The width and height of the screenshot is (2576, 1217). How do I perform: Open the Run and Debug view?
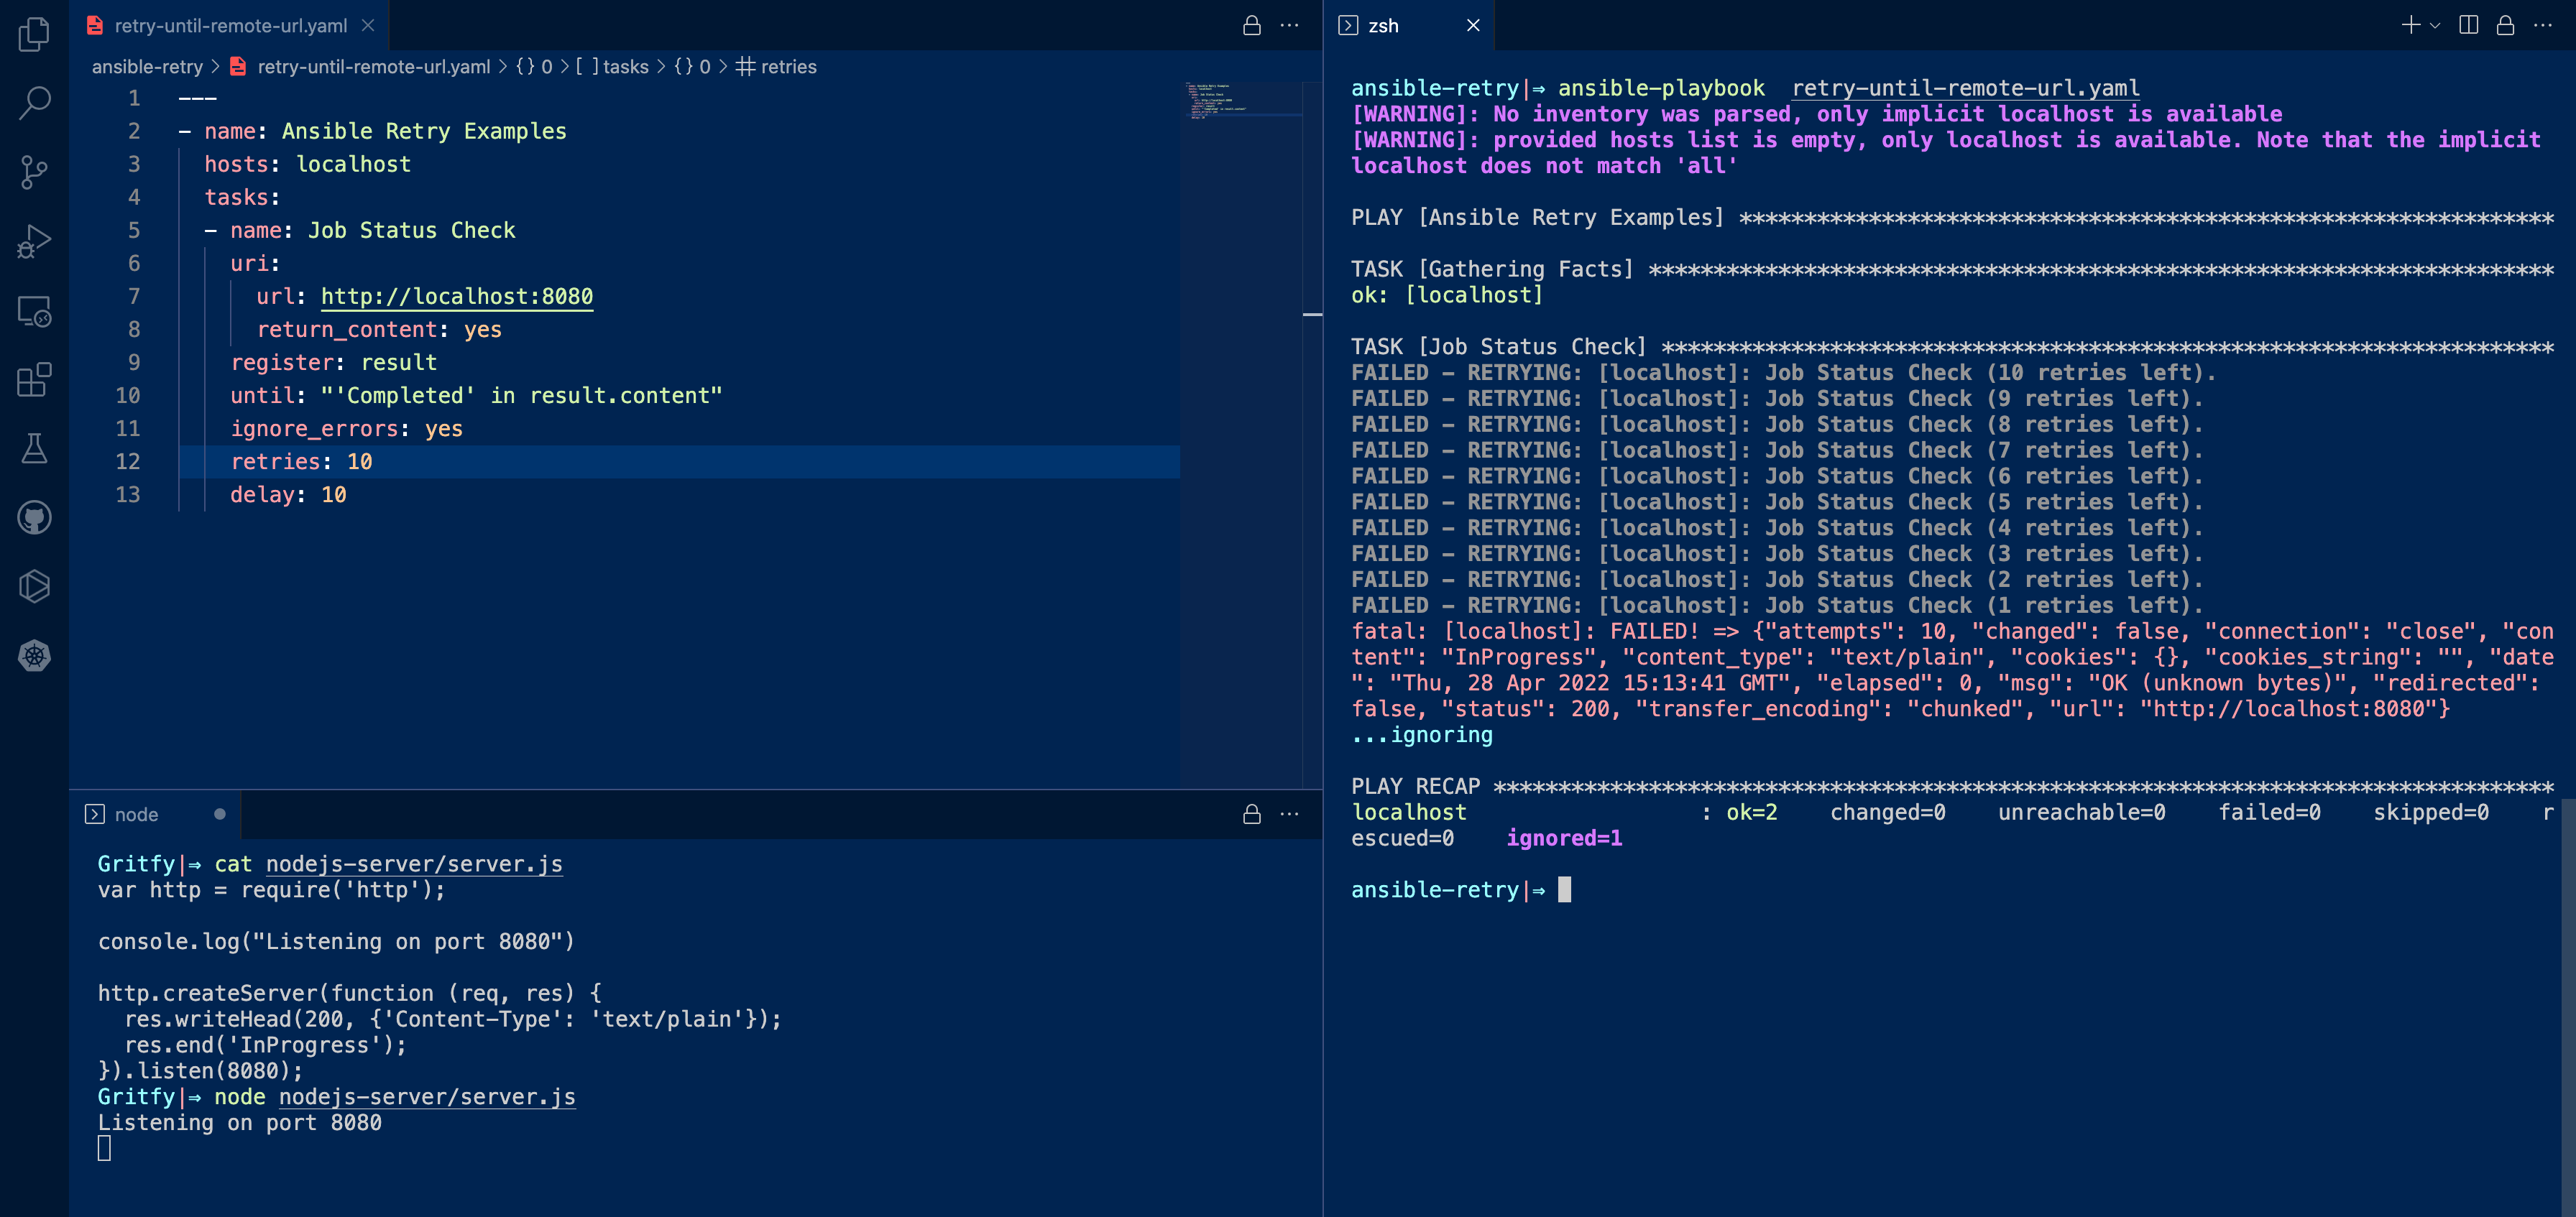click(34, 241)
